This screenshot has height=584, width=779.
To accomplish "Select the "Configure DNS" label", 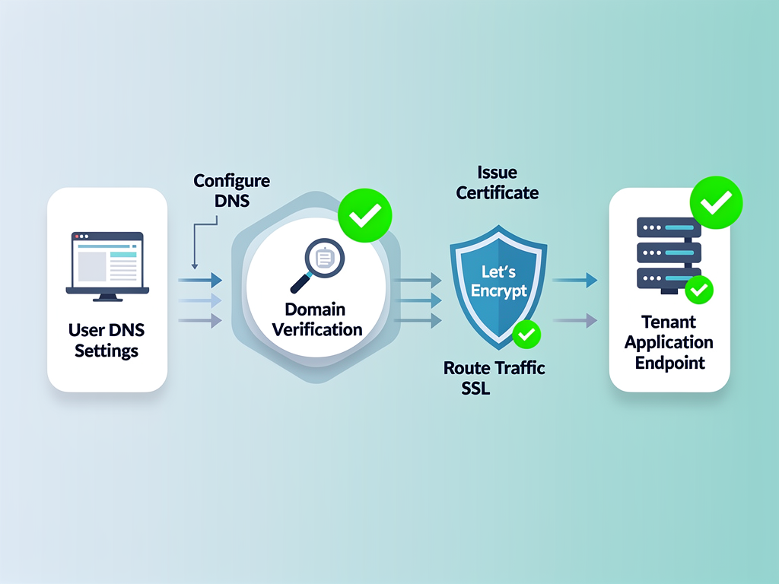I will (x=231, y=190).
